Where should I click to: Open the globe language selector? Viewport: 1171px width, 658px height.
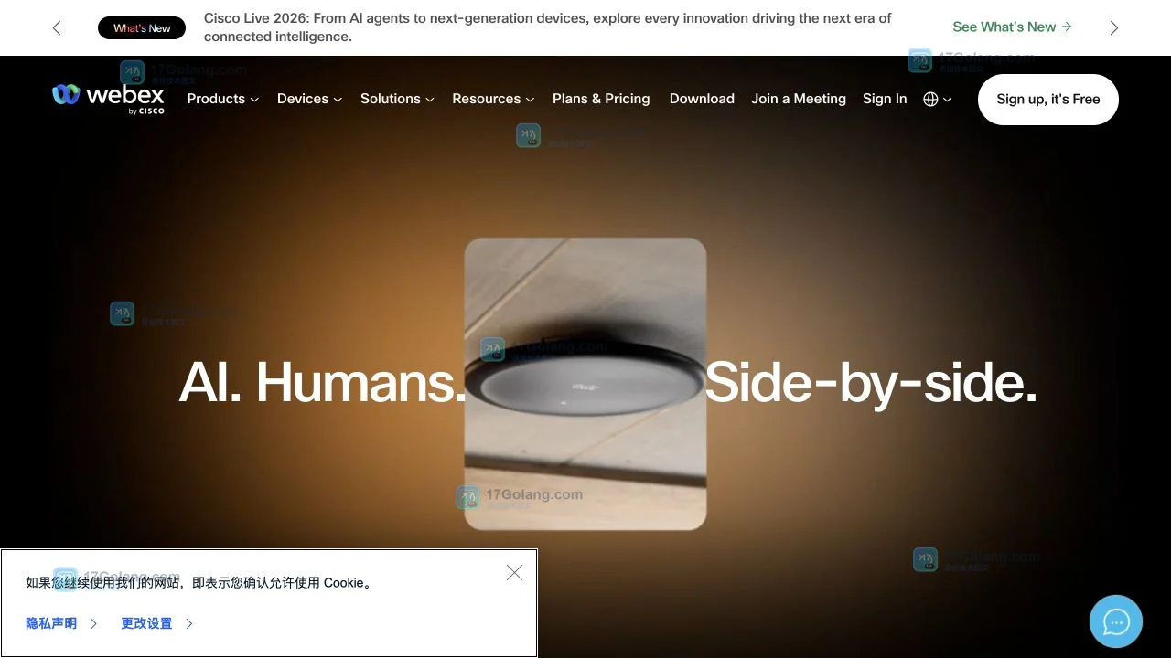click(x=938, y=99)
